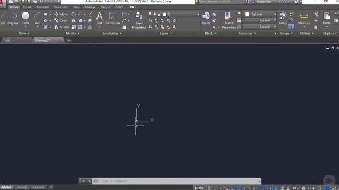Screen dimensions: 339x190
Task: Toggle the layer 0 lightbulb on/off
Action: click(150, 14)
